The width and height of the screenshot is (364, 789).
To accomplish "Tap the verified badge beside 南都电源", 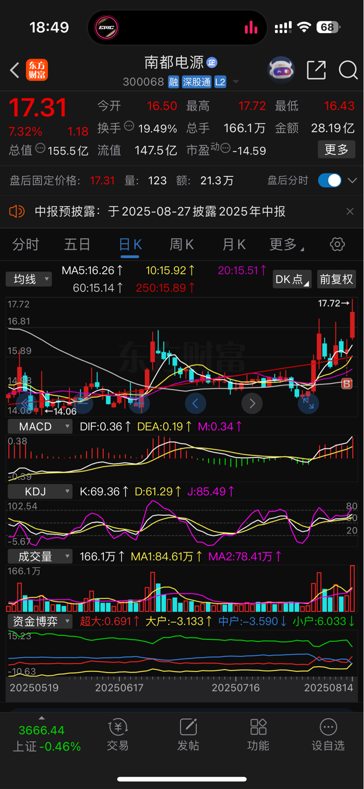I will [212, 62].
